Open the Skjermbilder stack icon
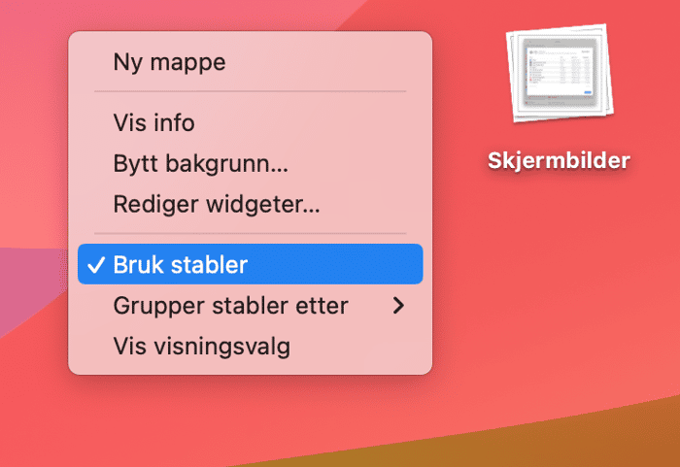The image size is (680, 467). pyautogui.click(x=560, y=73)
